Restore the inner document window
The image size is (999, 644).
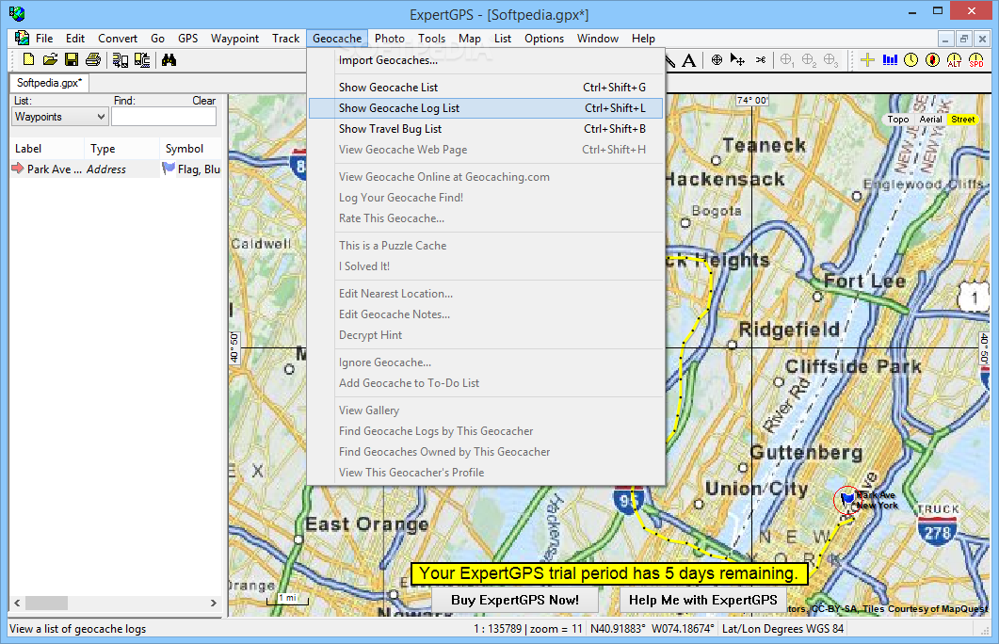pyautogui.click(x=964, y=39)
